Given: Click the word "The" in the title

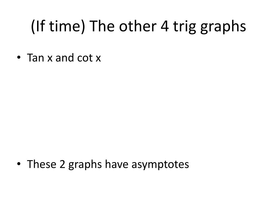Looking at the screenshot, I should [102, 26].
